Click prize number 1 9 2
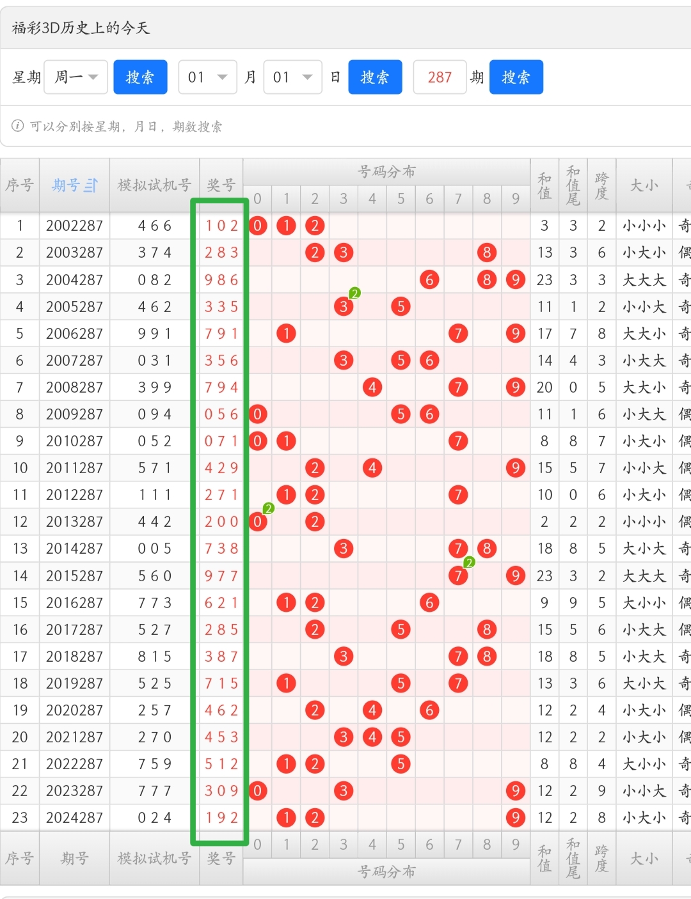Screen dimensions: 691x899 pos(221,818)
